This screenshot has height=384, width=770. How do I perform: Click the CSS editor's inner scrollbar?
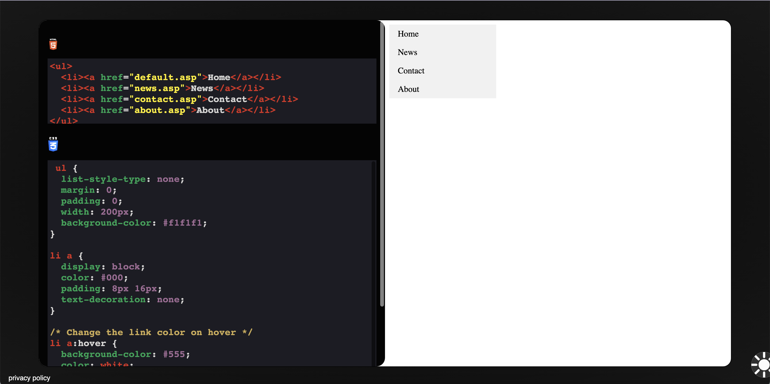373,263
